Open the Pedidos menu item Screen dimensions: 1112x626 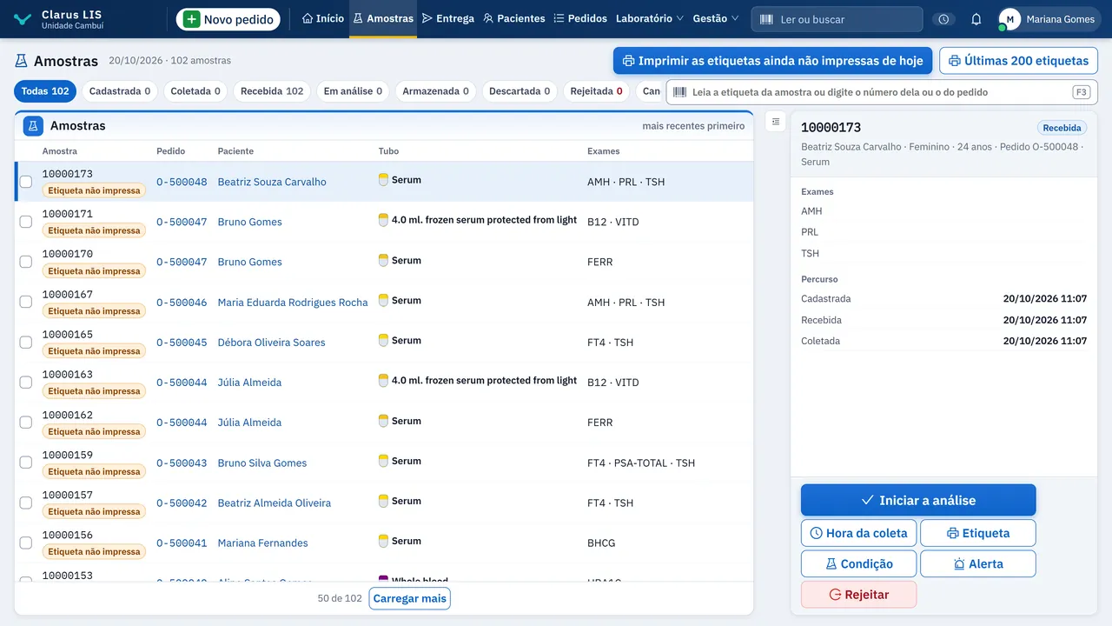[x=580, y=19]
